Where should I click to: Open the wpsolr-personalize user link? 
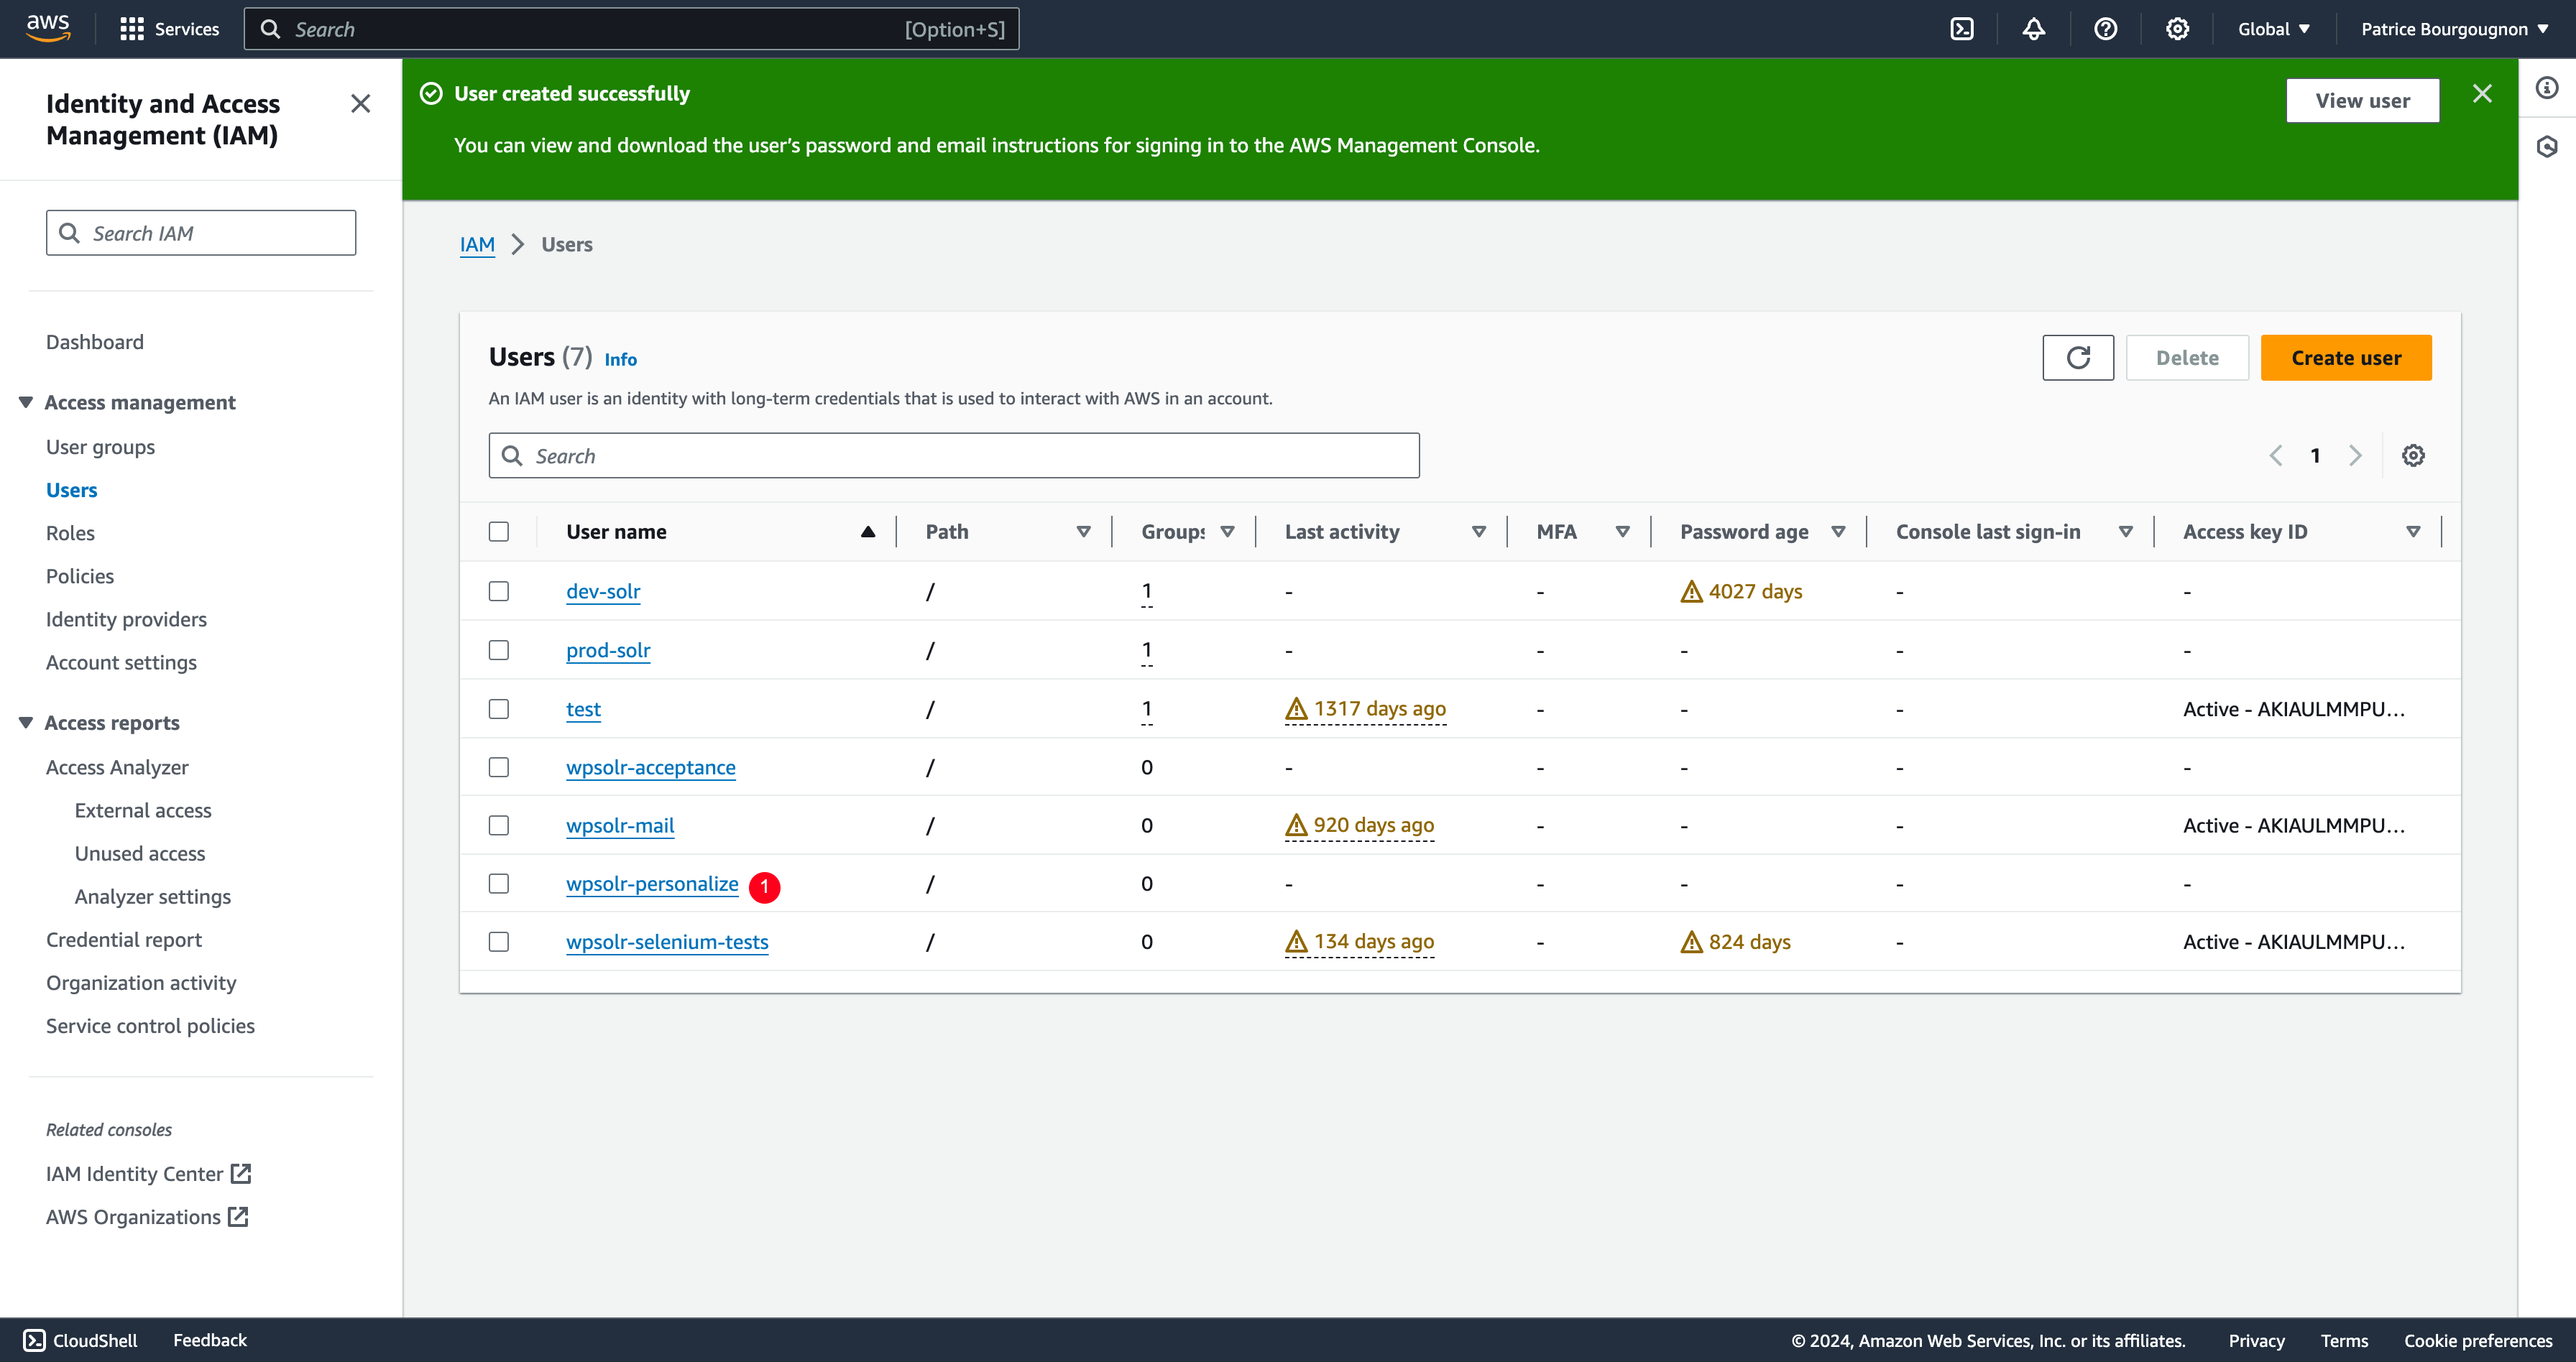tap(652, 884)
